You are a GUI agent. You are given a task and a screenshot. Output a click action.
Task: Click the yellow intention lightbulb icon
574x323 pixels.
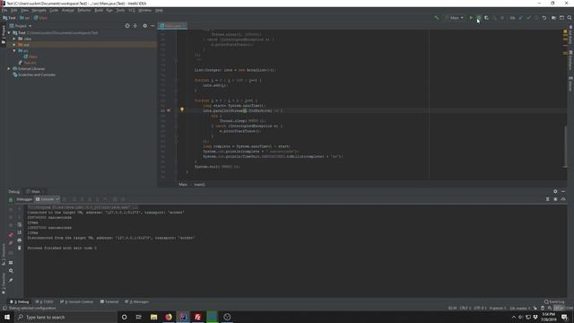182,109
